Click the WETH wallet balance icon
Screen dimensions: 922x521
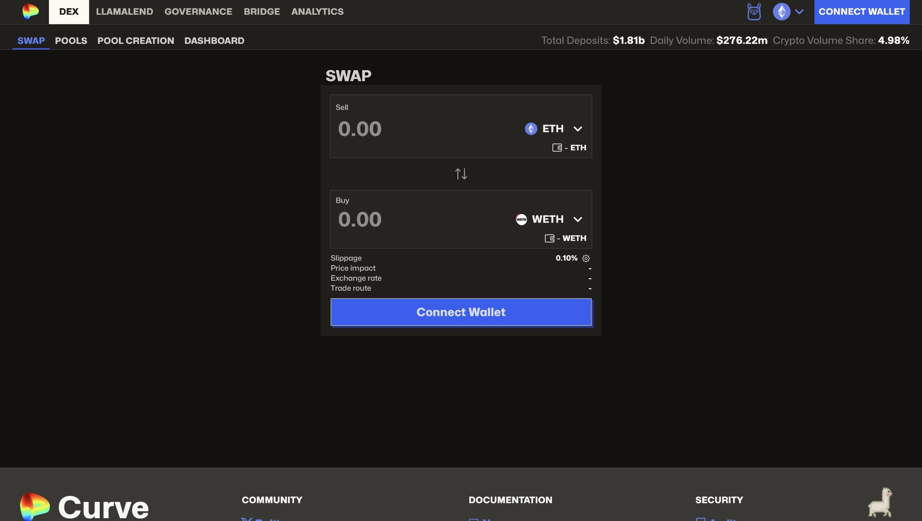(x=549, y=238)
